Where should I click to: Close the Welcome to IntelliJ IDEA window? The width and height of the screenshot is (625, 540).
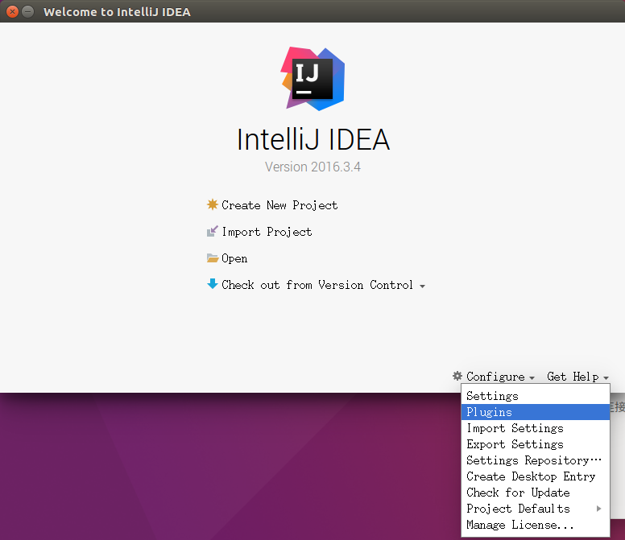pos(12,11)
